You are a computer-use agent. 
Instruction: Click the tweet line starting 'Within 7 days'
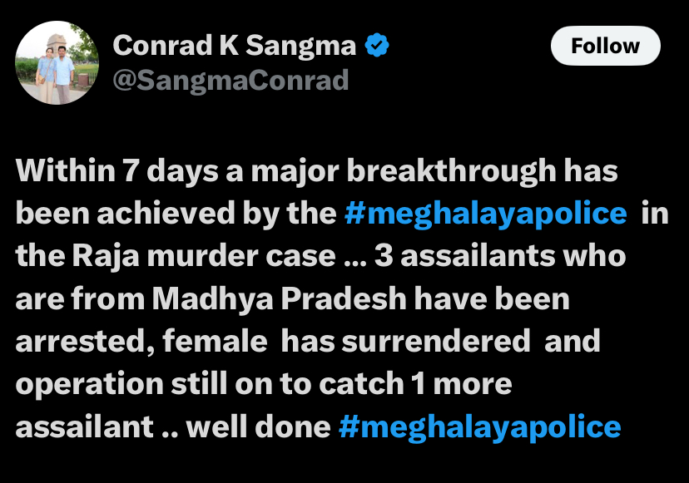tap(316, 170)
